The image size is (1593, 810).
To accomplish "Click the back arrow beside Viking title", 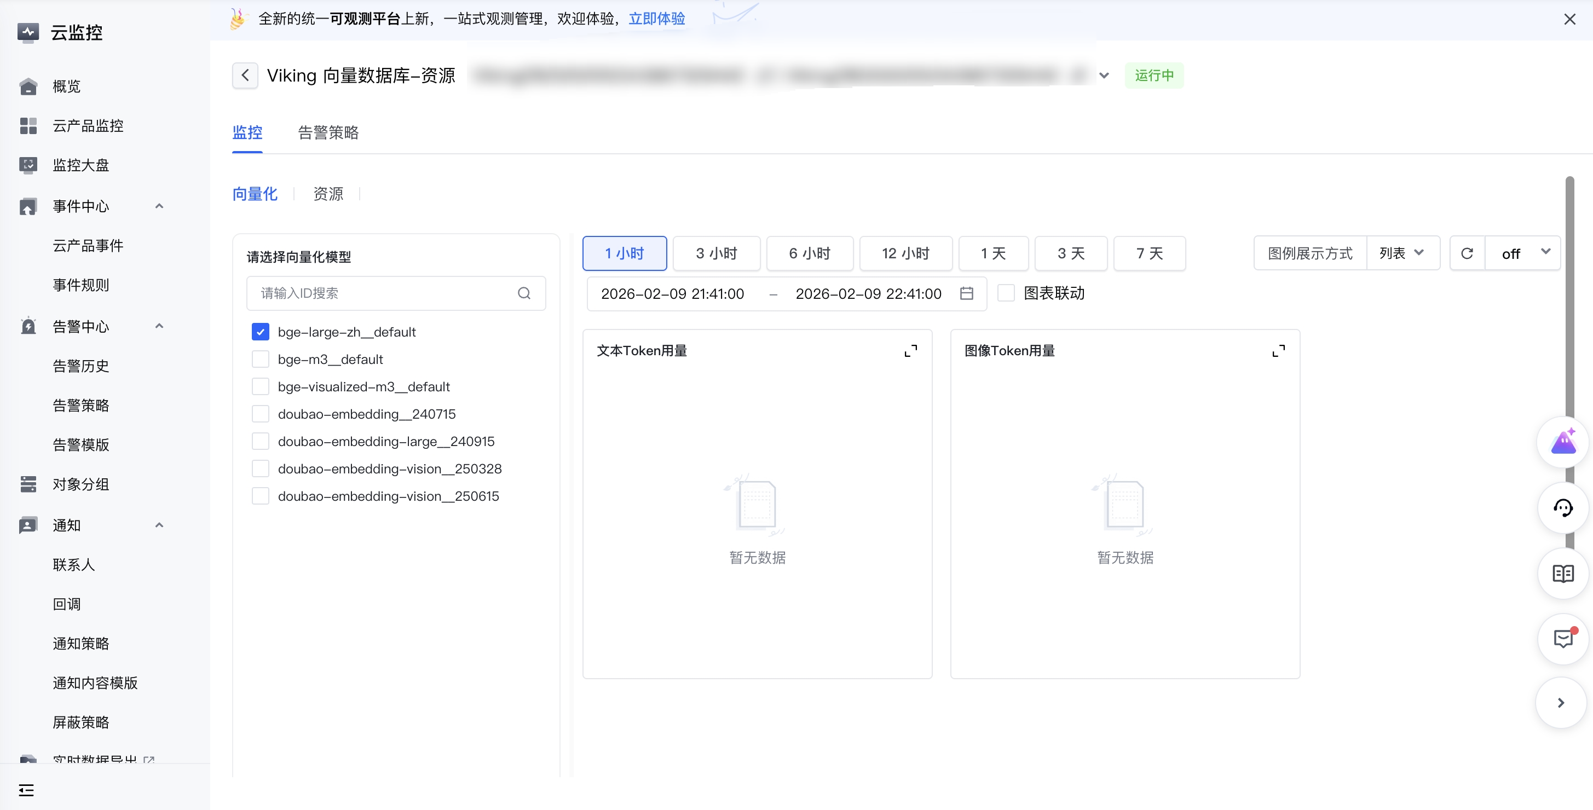I will (245, 76).
